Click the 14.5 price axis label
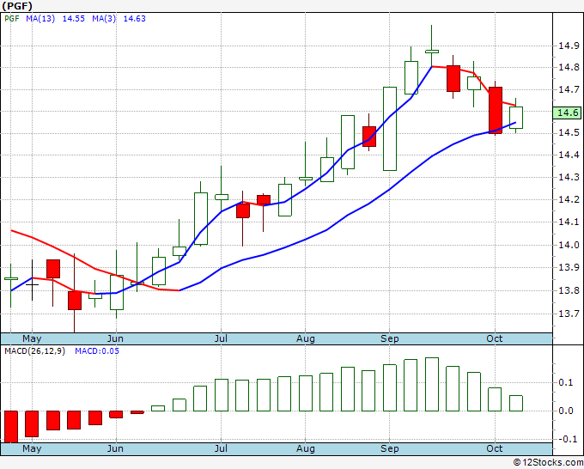Screen dimensions: 584x469 [x=569, y=133]
